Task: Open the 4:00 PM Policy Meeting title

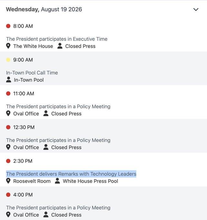Action: (58, 208)
